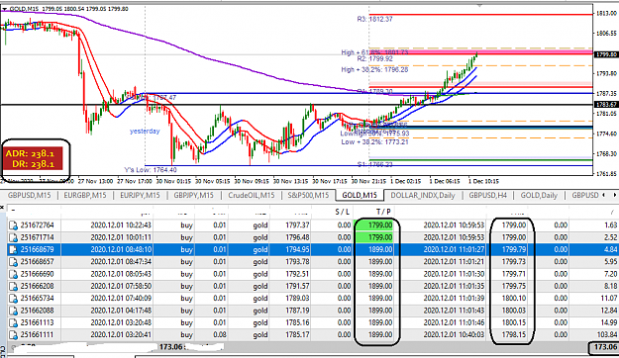Image resolution: width=619 pixels, height=358 pixels.
Task: Click the DR: 238.1 indicator text
Action: pyautogui.click(x=33, y=164)
